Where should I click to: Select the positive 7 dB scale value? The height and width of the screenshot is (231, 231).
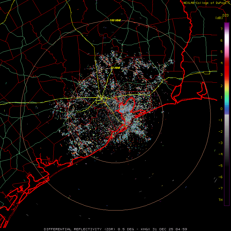pos(222,29)
